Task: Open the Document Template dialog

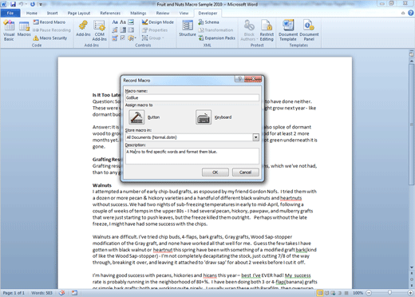Action: 288,30
